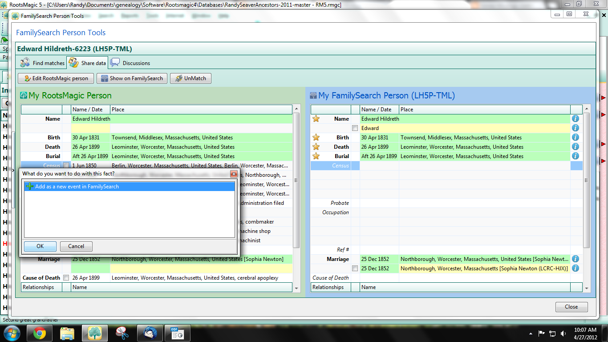608x342 pixels.
Task: Click the FamilySearch Occupation row label
Action: coord(335,212)
